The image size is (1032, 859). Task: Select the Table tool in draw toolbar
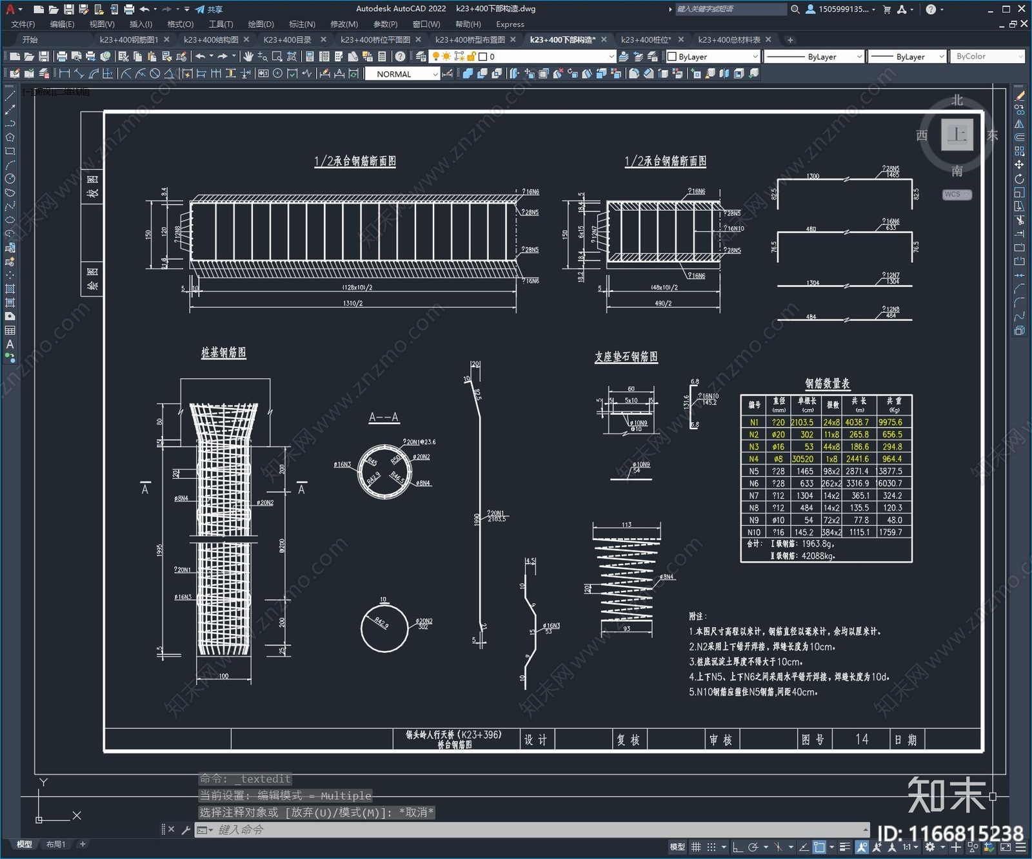pyautogui.click(x=10, y=330)
